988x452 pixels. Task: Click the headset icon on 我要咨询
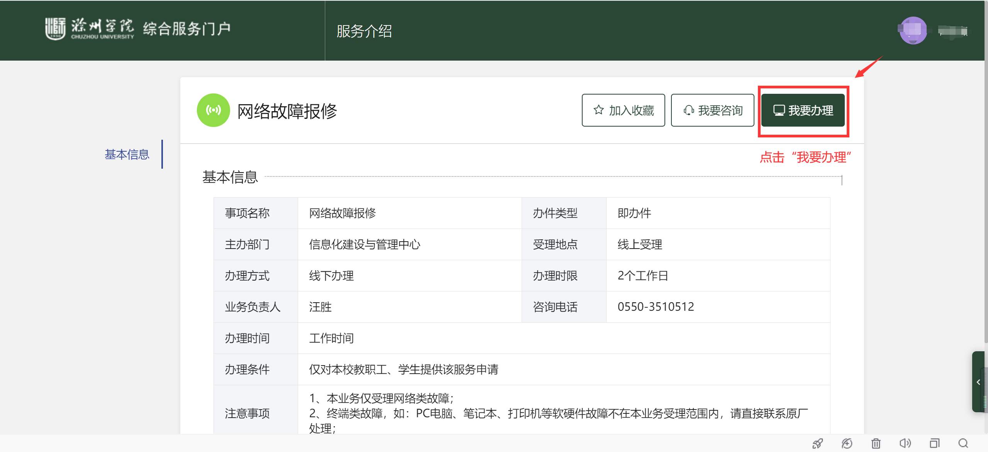pyautogui.click(x=688, y=110)
